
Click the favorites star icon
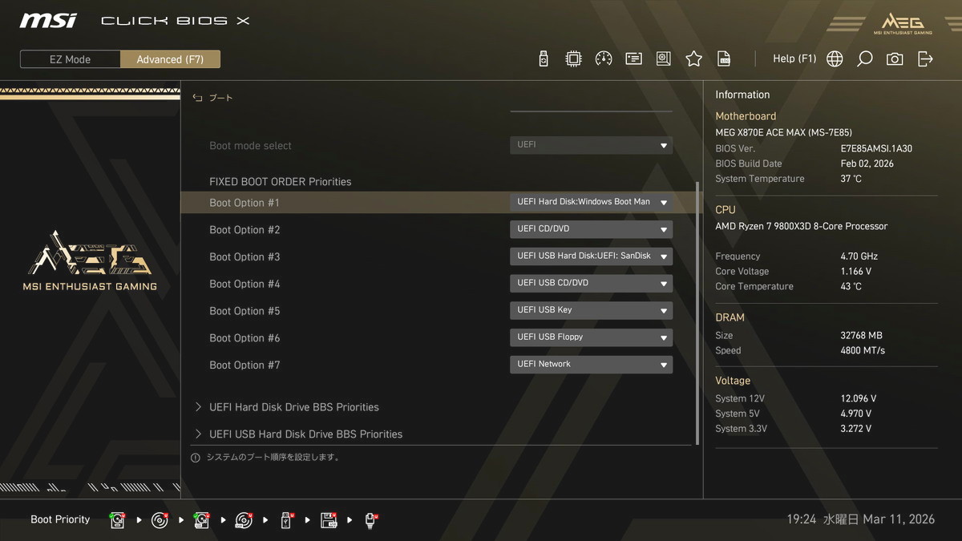tap(693, 59)
